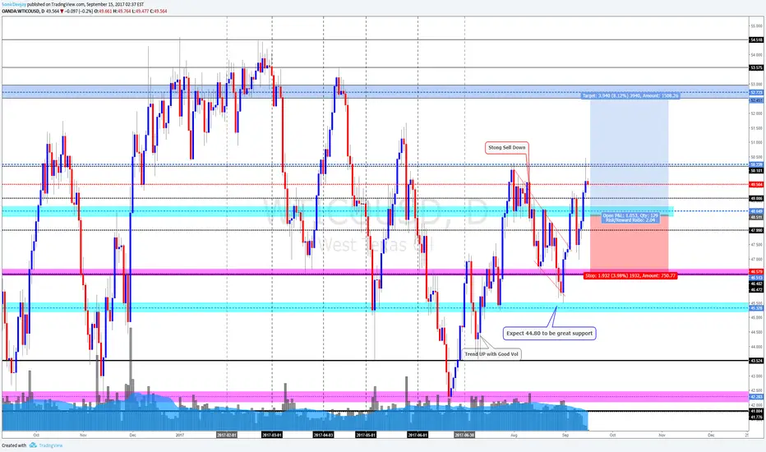The height and width of the screenshot is (452, 766).
Task: Click the TradingView cloud logo icon
Action: 33,445
